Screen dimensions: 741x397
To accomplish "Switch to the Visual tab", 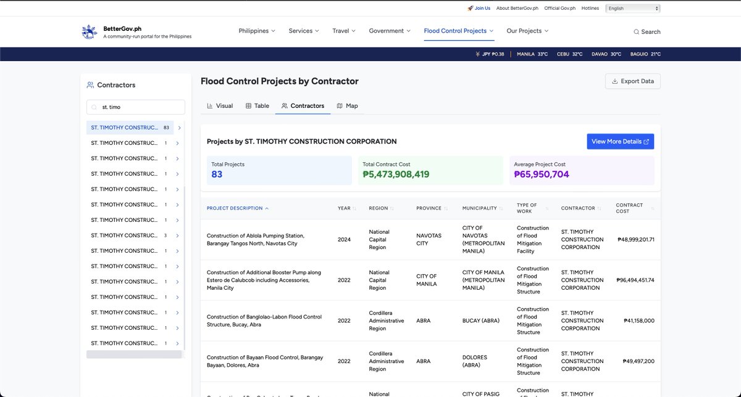I will click(220, 106).
